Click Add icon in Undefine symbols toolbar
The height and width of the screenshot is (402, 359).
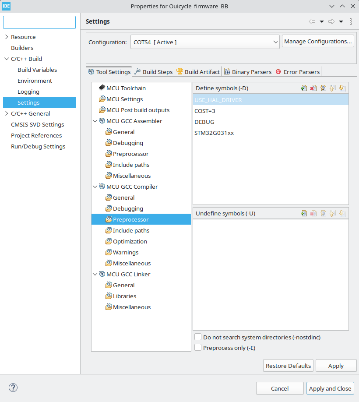[304, 213]
